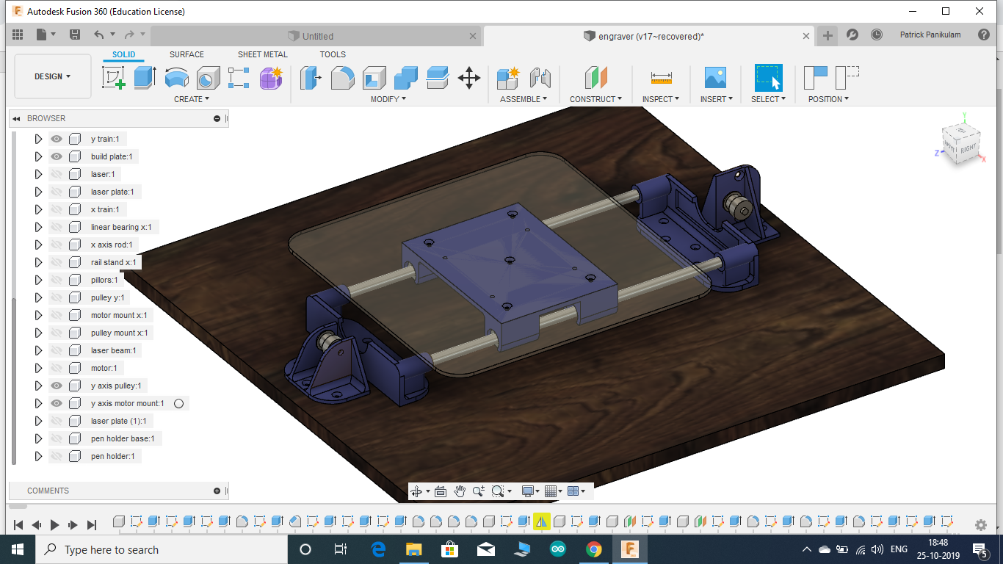This screenshot has width=1003, height=564.
Task: Expand the pulley y:1 tree node
Action: [38, 297]
